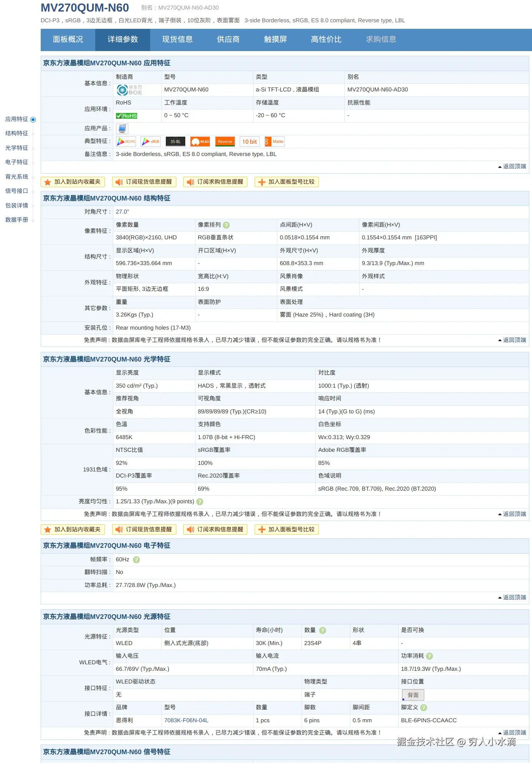
Task: Click the sRGB feature badge
Action: point(151,141)
